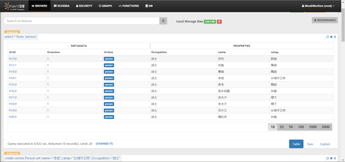Open the DB management tab
Screen dimensions: 345x162
tap(149, 6)
